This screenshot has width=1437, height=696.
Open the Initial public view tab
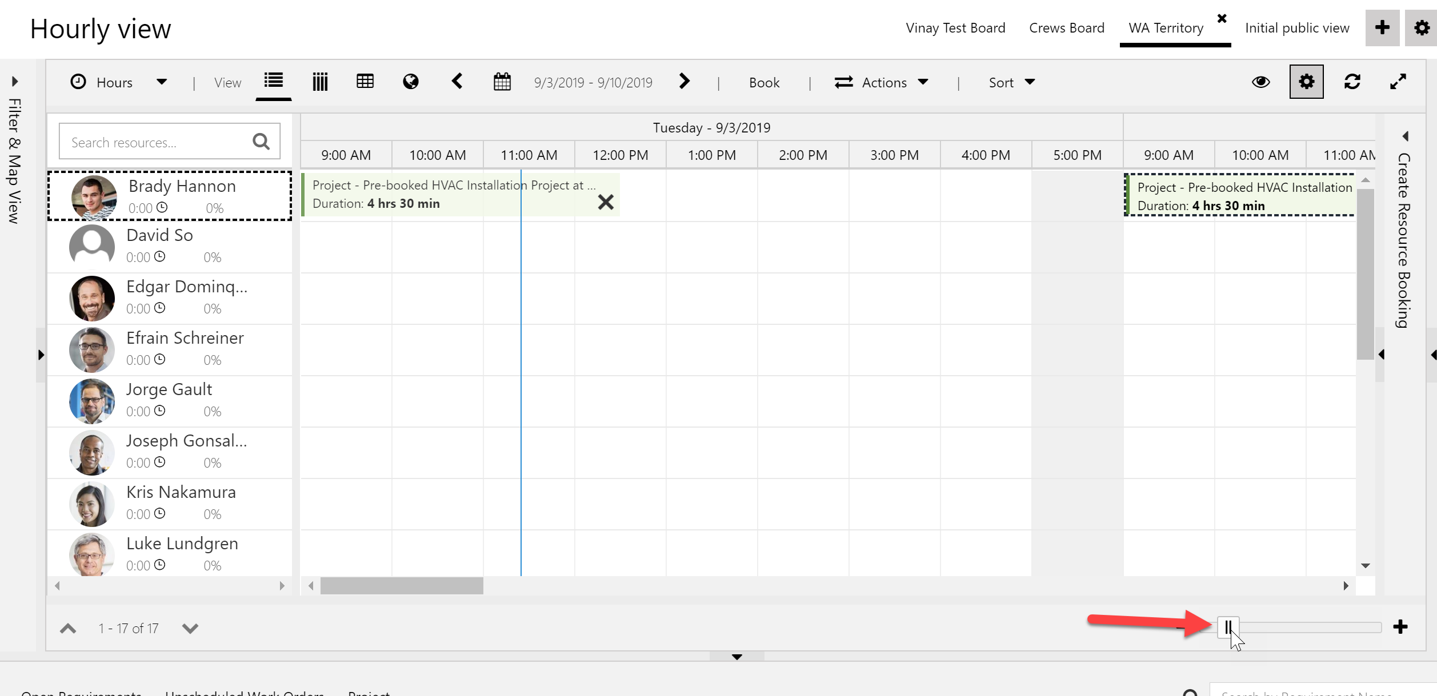tap(1297, 27)
